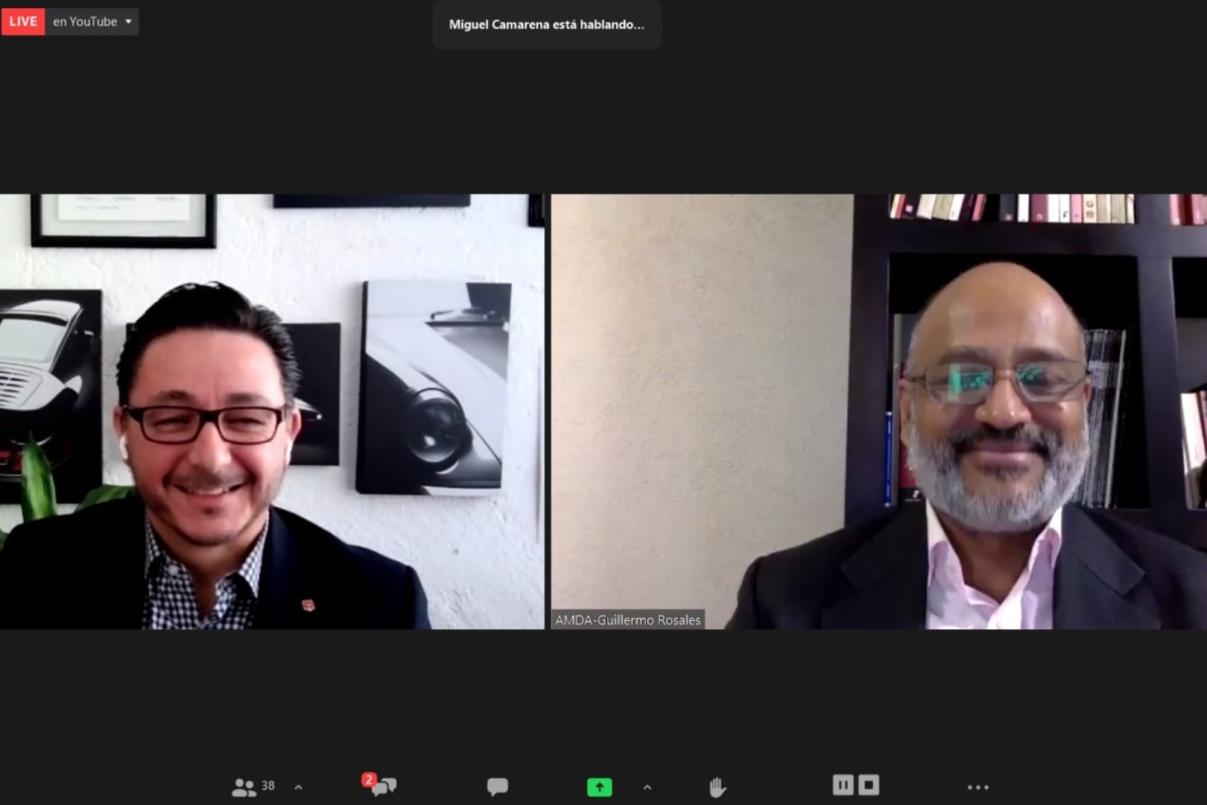
Task: Click the AMDA-Guillermo Rosales name label
Action: pyautogui.click(x=627, y=620)
